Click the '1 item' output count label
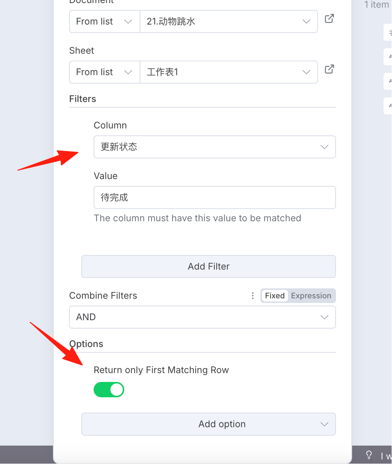This screenshot has width=392, height=464. click(x=377, y=5)
